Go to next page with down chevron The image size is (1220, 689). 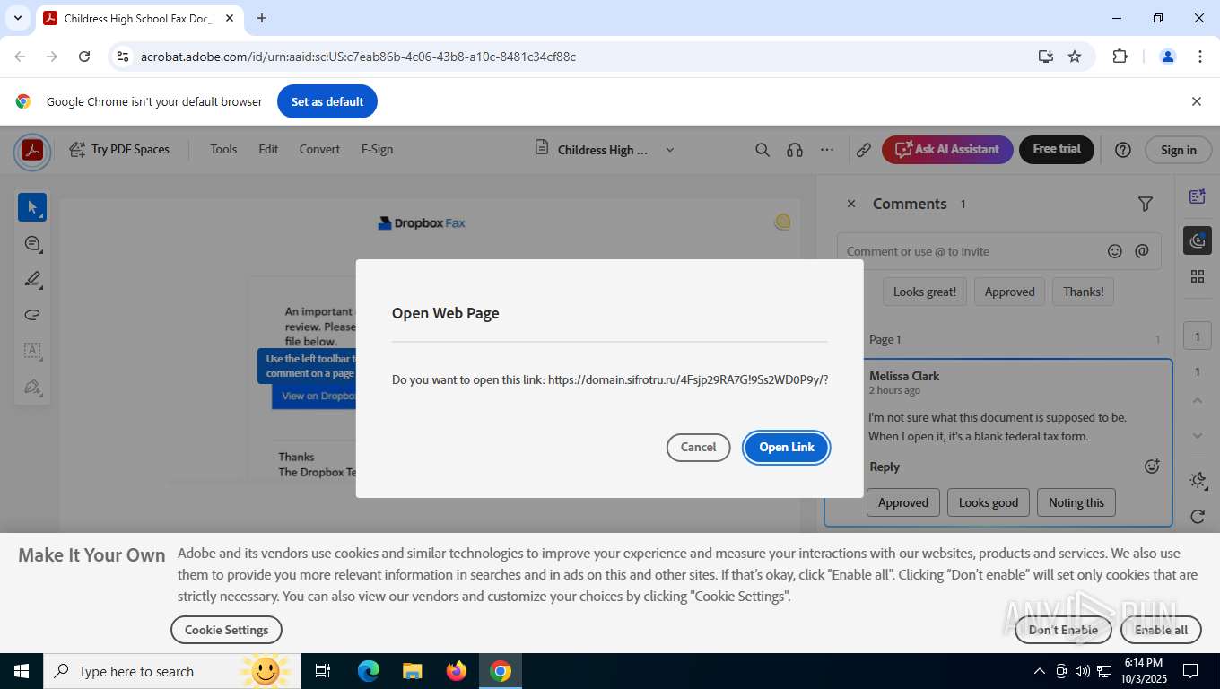pos(1197,436)
